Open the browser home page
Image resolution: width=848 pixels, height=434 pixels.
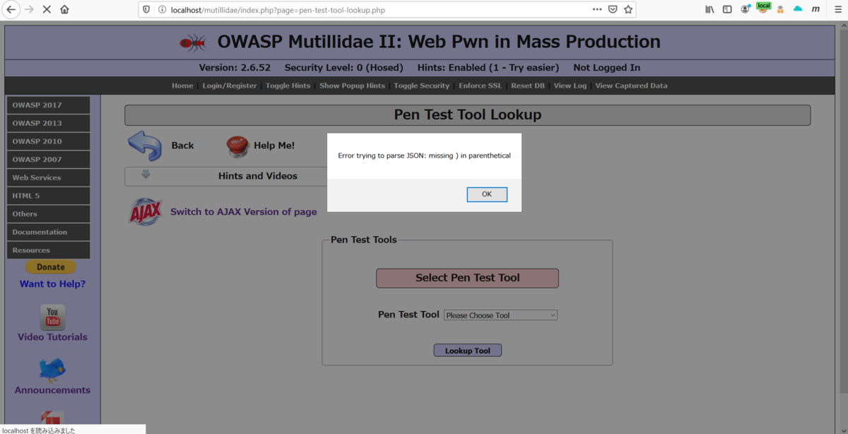(64, 10)
